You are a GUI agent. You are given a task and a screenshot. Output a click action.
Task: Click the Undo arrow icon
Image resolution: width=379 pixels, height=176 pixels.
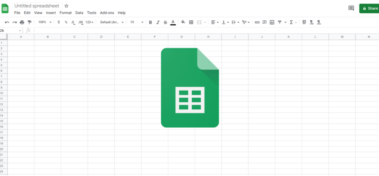click(7, 22)
